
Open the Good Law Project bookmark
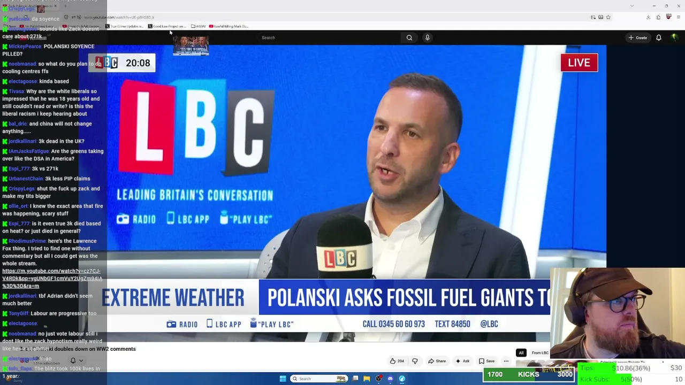[167, 26]
